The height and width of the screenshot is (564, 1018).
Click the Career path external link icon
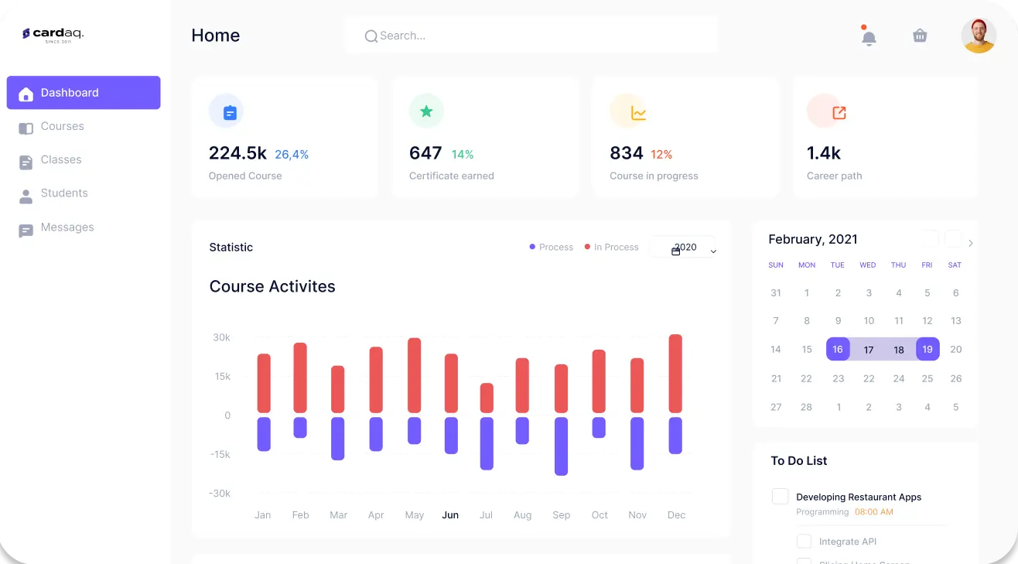click(x=839, y=113)
